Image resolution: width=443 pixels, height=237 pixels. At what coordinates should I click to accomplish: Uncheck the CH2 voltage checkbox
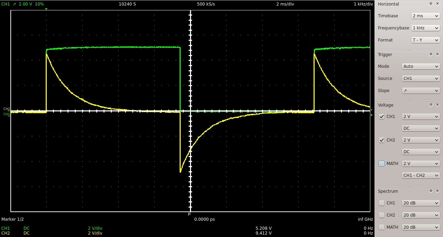(382, 140)
